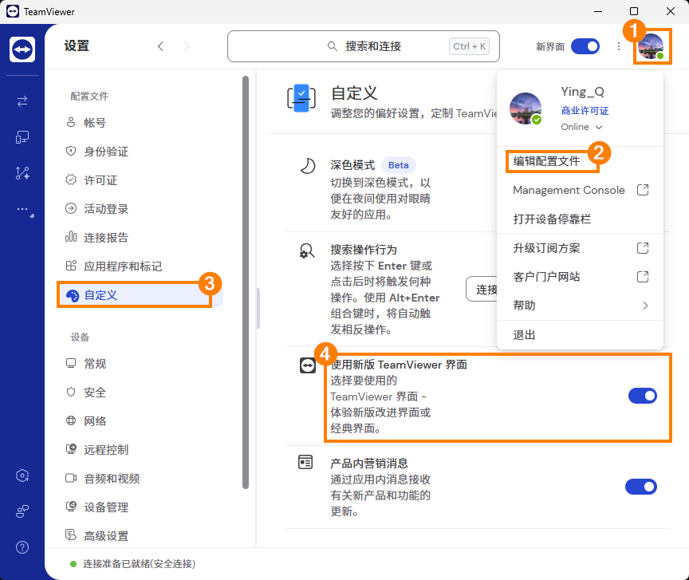Go back with the left arrow
689x580 pixels.
tap(161, 46)
